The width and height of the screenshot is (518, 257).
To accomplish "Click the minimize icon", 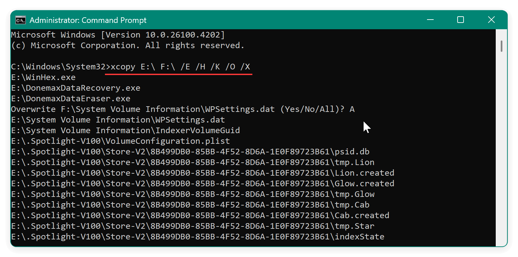I will click(x=430, y=20).
